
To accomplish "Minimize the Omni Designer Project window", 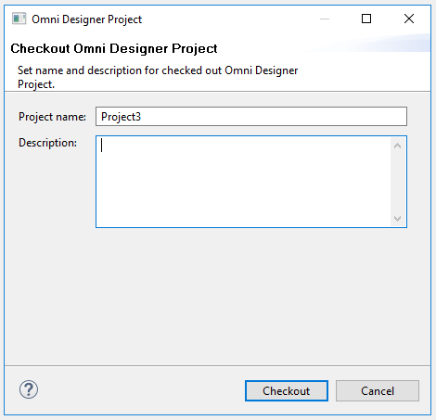I will [x=325, y=19].
